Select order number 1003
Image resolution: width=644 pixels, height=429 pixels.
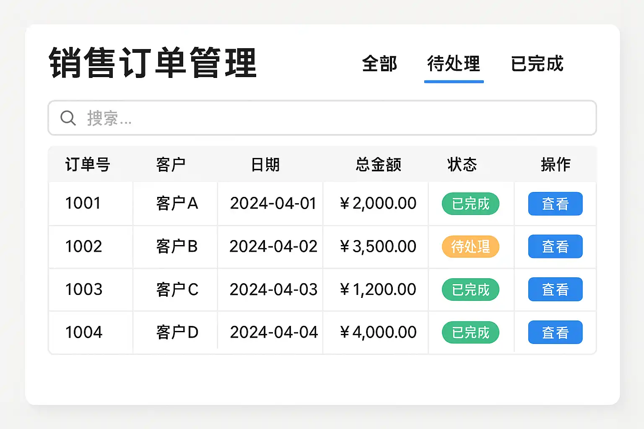[83, 289]
